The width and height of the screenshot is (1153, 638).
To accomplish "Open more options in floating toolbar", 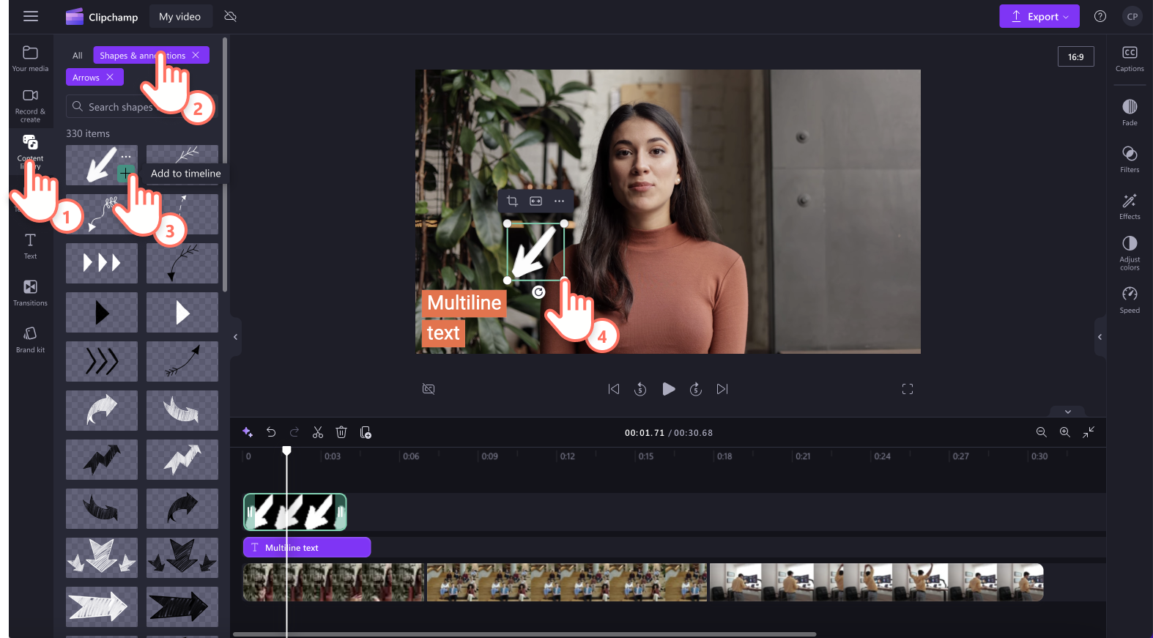I will pyautogui.click(x=559, y=201).
